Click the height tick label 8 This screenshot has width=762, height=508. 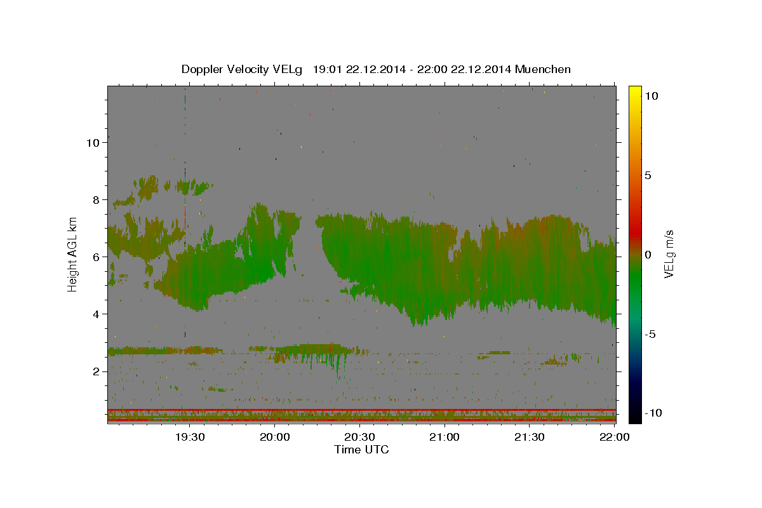97,200
